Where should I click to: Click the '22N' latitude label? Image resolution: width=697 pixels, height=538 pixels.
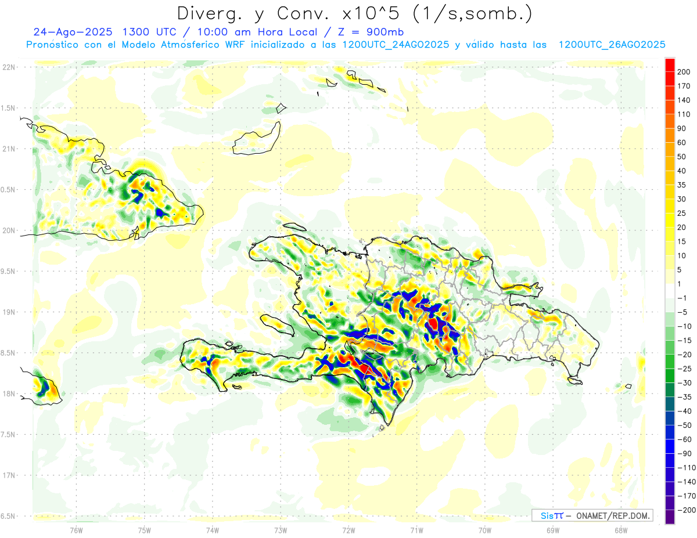pos(9,67)
